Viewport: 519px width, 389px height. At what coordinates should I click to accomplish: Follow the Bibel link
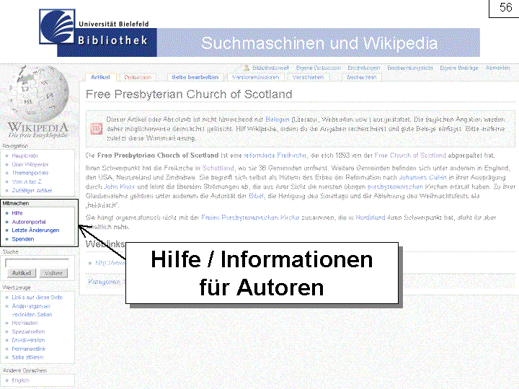point(256,196)
